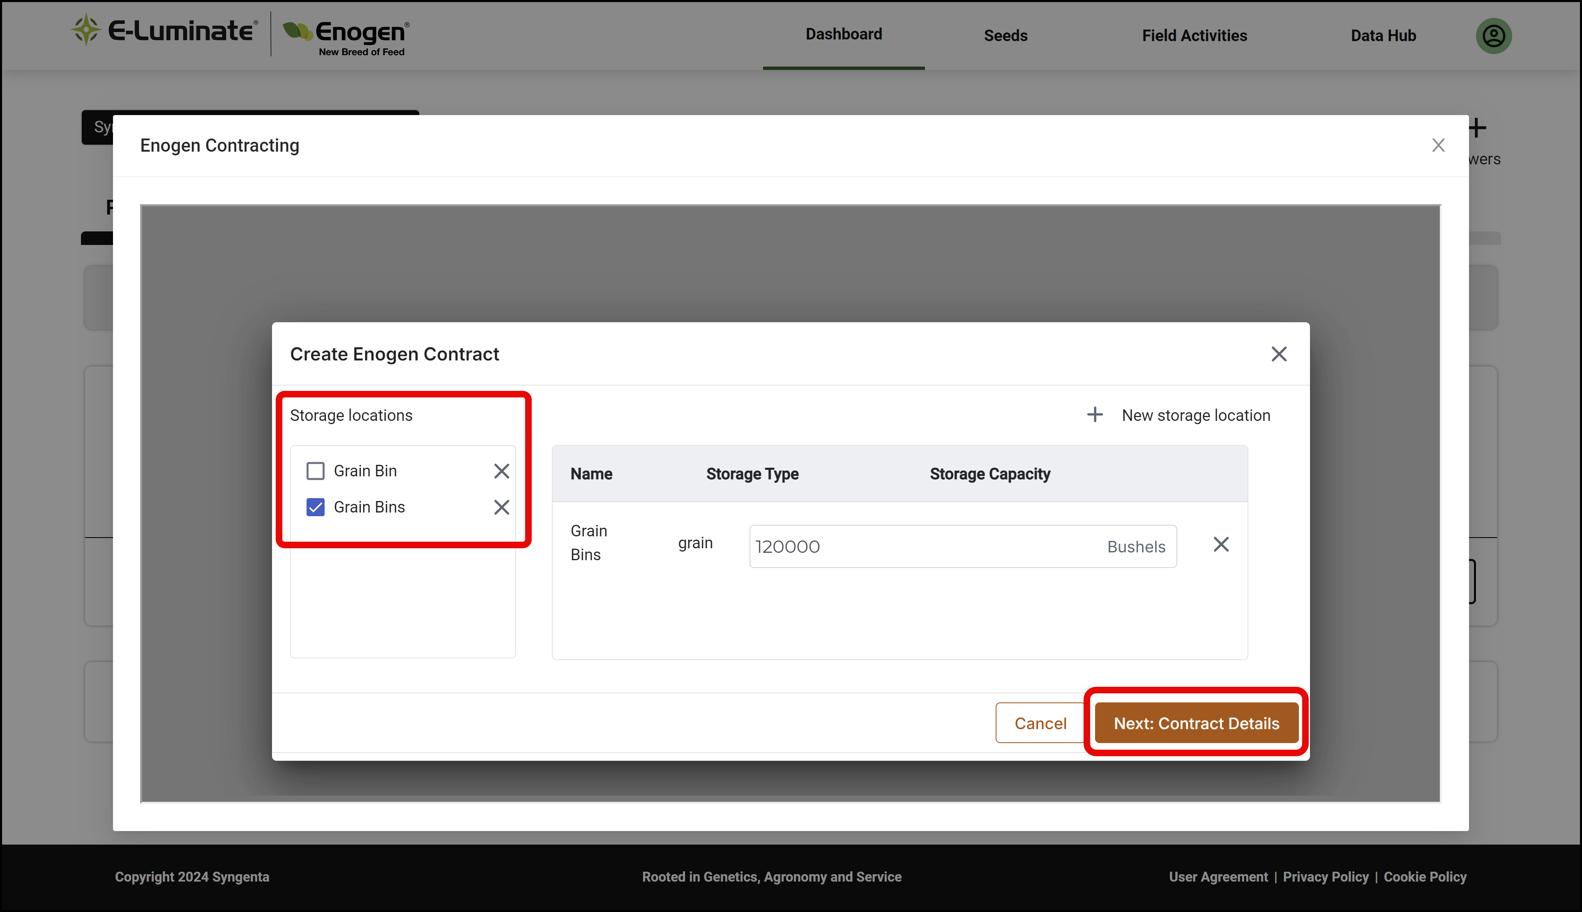Click the 'Create Enogen Contract' dialog title
The height and width of the screenshot is (912, 1582).
pos(394,354)
